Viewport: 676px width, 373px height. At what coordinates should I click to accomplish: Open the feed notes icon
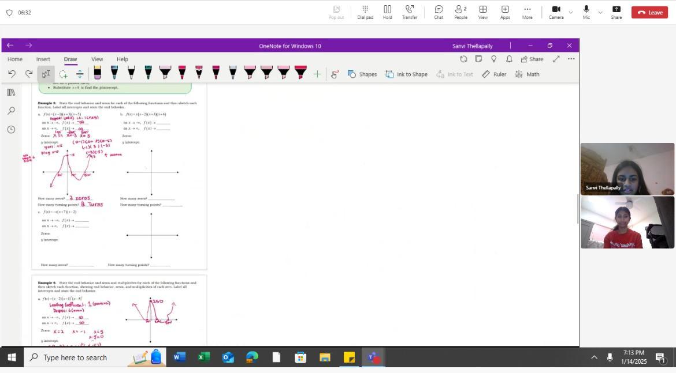click(x=478, y=59)
